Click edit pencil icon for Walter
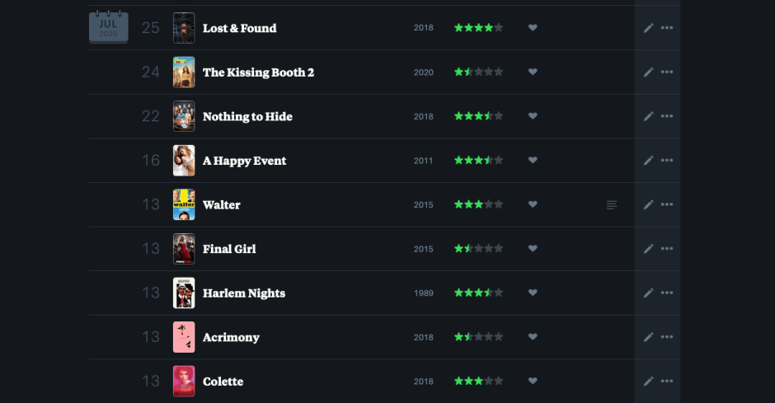 click(648, 204)
